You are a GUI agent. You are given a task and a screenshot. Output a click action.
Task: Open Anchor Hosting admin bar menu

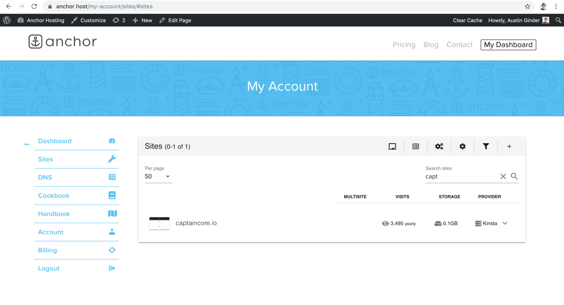(41, 20)
